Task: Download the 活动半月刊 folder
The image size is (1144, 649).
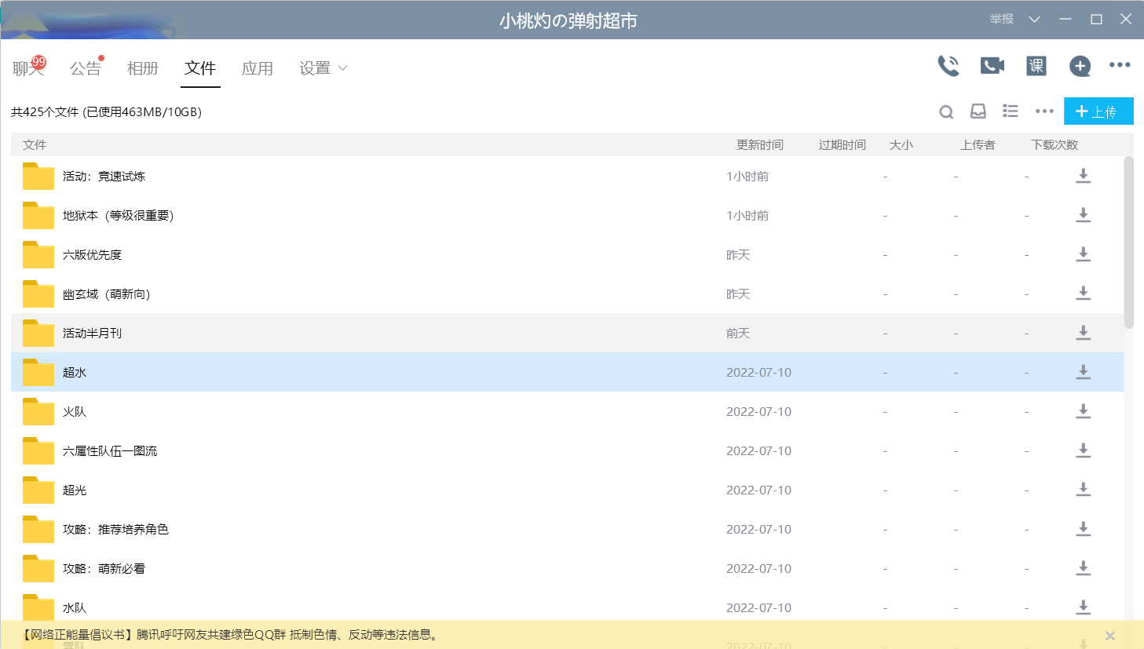Action: [1084, 333]
